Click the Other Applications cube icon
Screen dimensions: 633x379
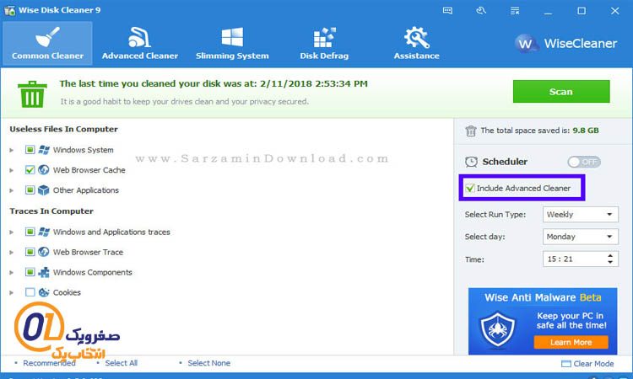pyautogui.click(x=44, y=190)
